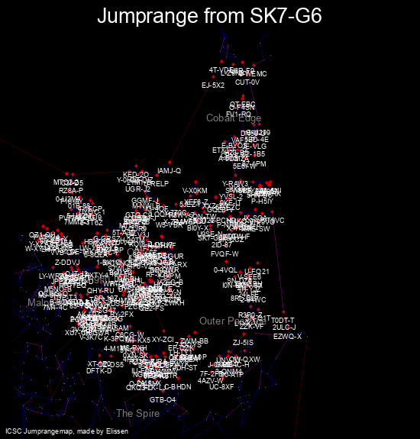
Task: Click the UGR-J2 system label
Action: click(x=137, y=189)
